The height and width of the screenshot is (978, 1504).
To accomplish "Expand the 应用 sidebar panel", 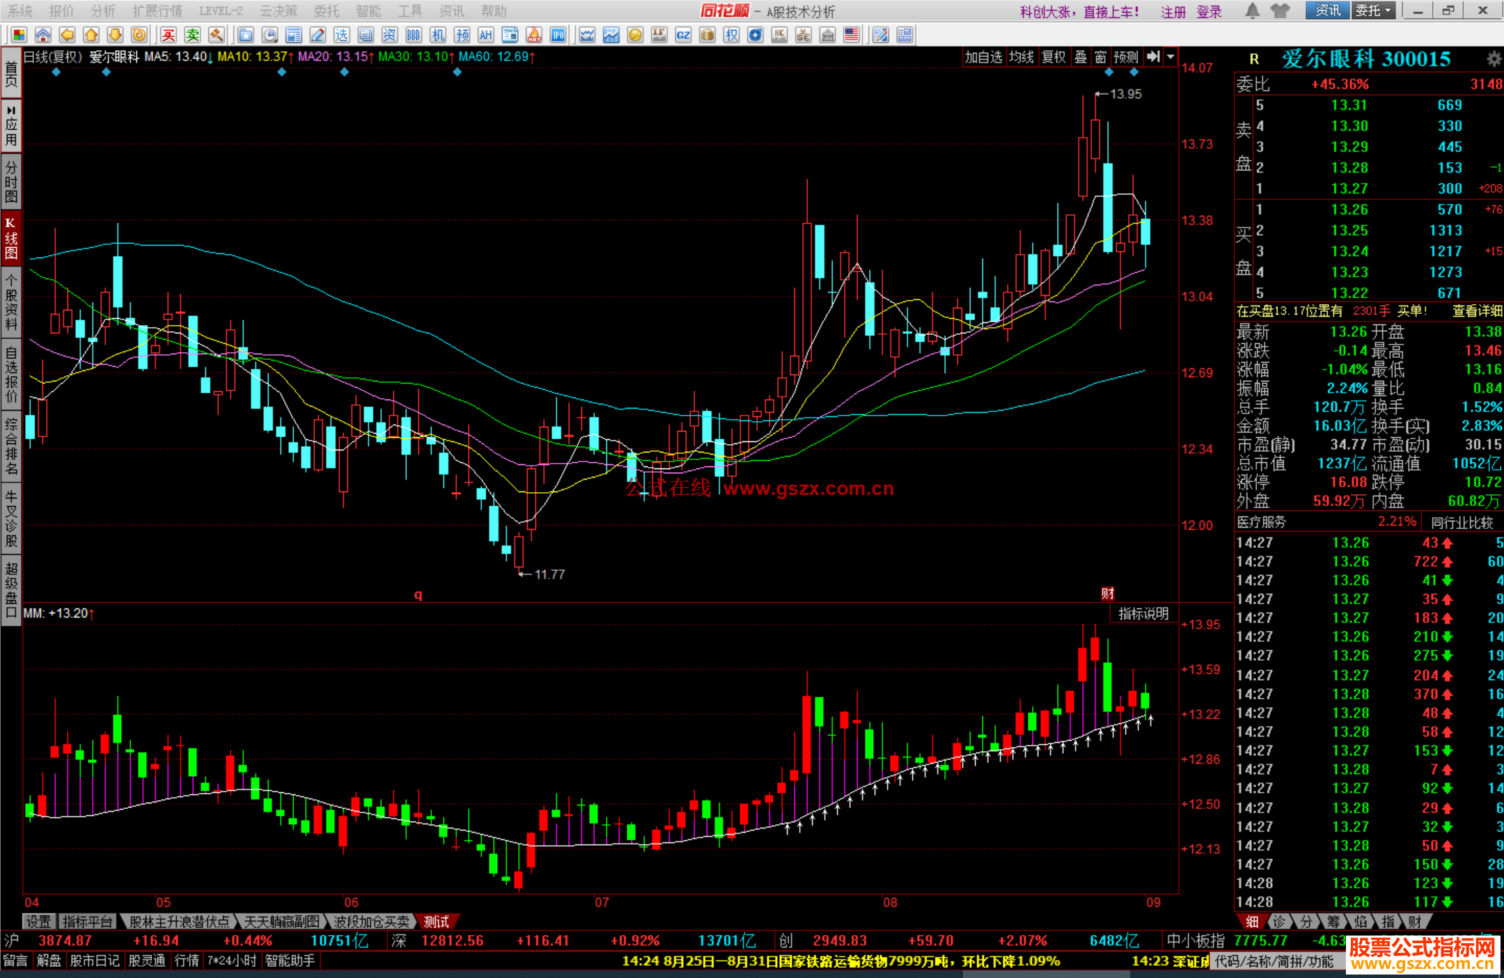I will tap(11, 125).
